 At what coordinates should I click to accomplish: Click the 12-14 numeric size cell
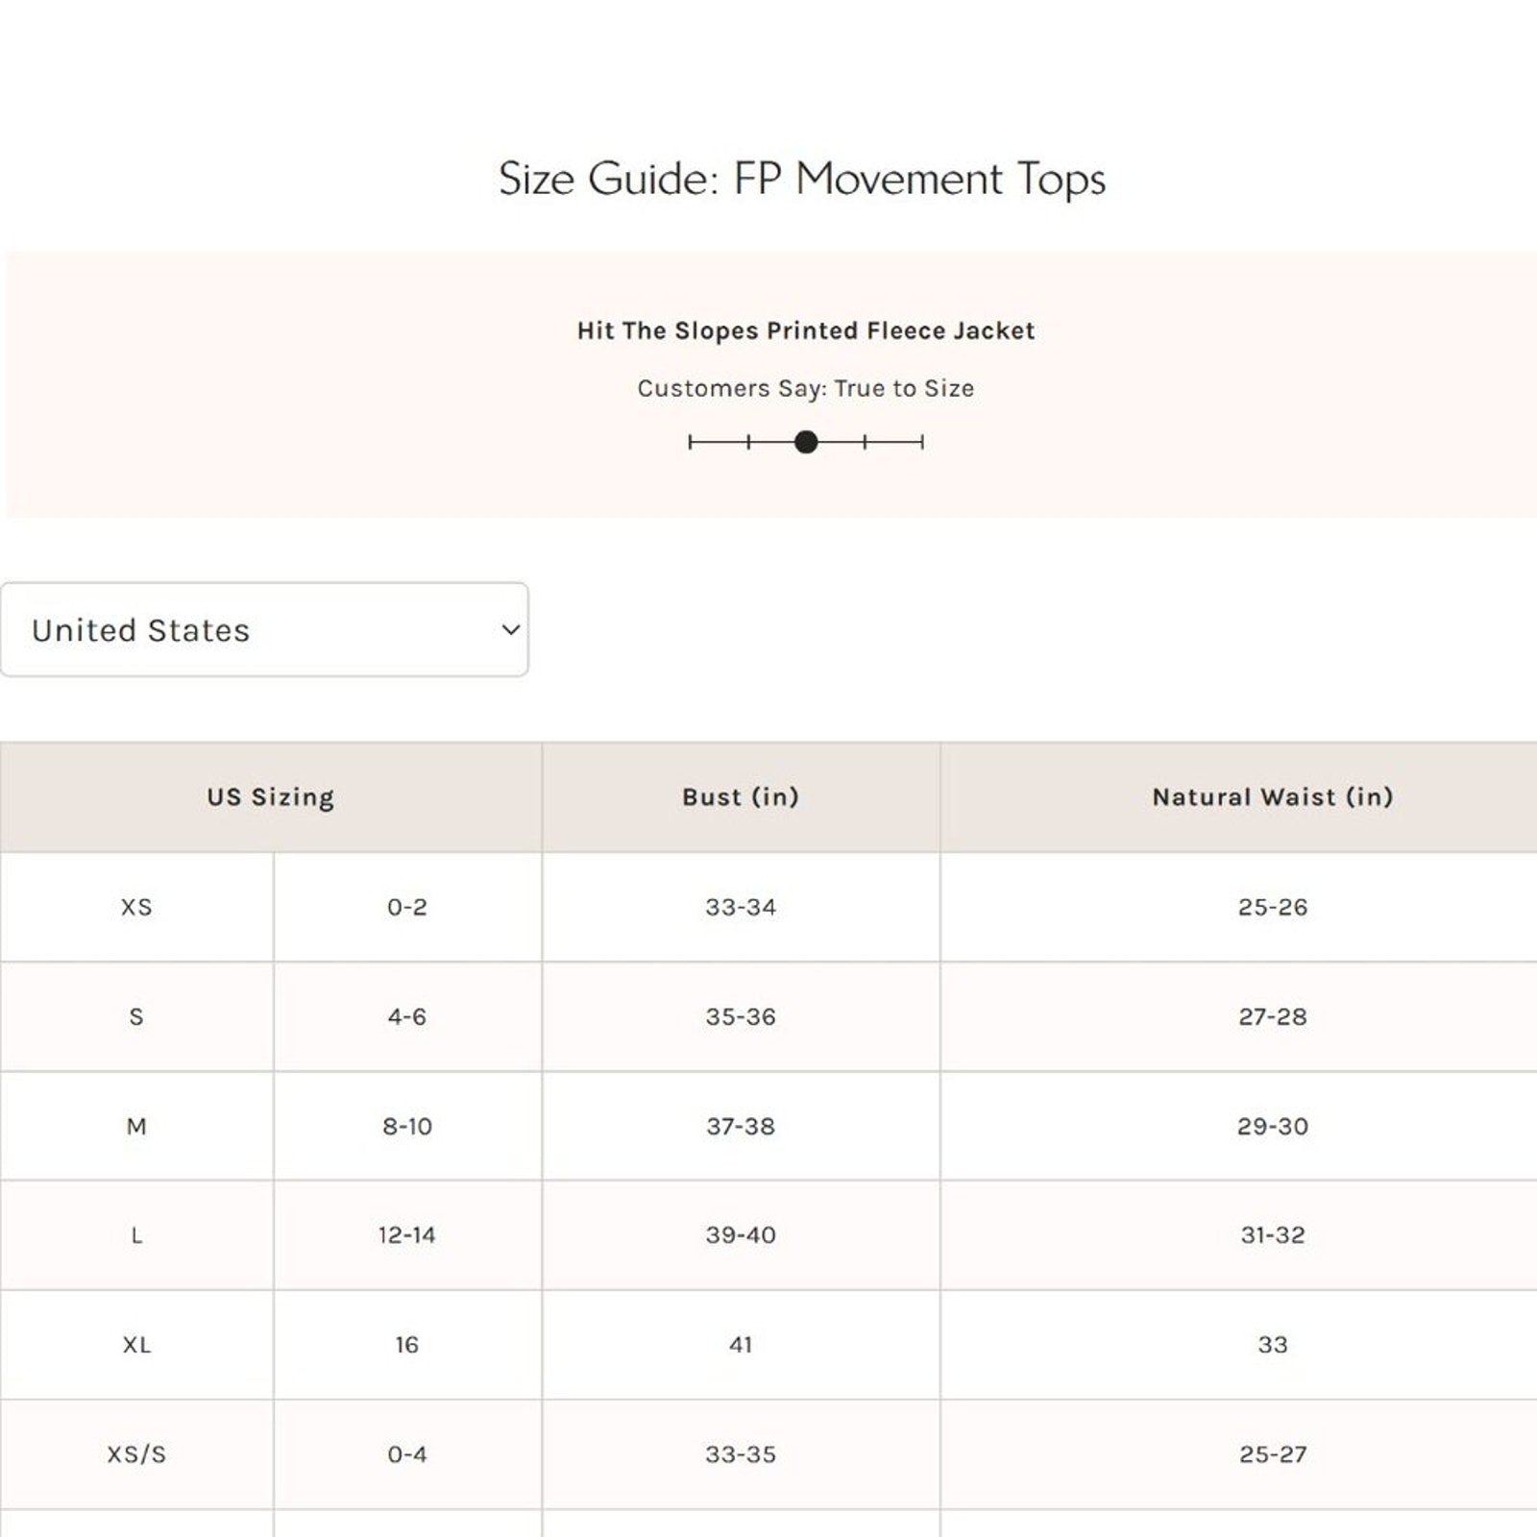(x=407, y=1235)
